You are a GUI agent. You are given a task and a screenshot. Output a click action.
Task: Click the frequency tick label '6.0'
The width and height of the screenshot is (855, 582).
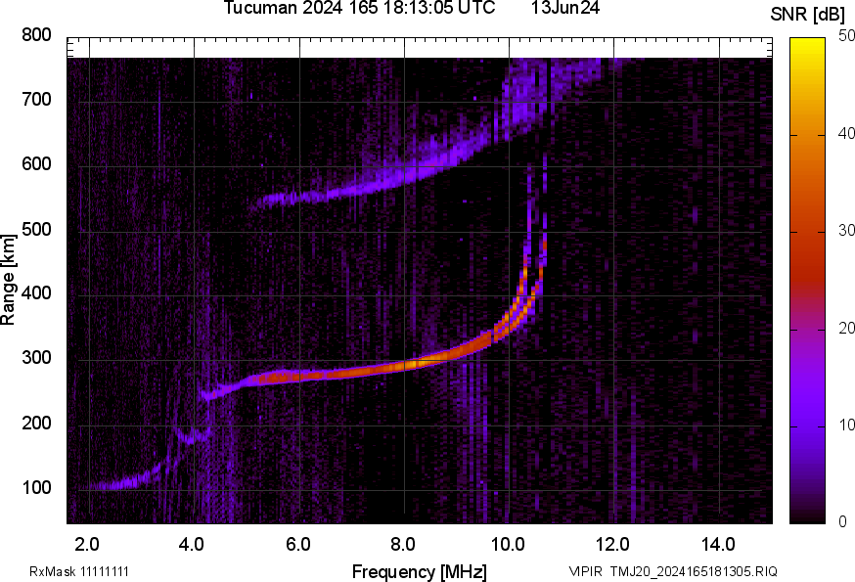(x=297, y=544)
